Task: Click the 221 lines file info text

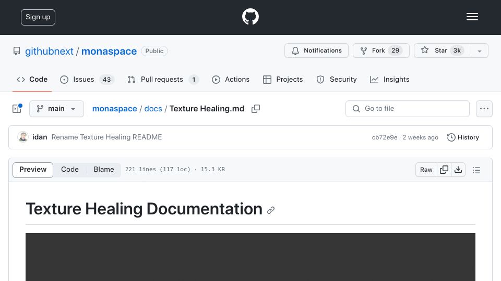Action: click(175, 170)
